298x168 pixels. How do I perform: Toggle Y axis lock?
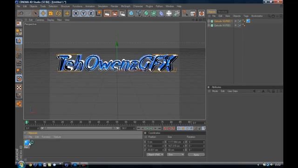83,14
